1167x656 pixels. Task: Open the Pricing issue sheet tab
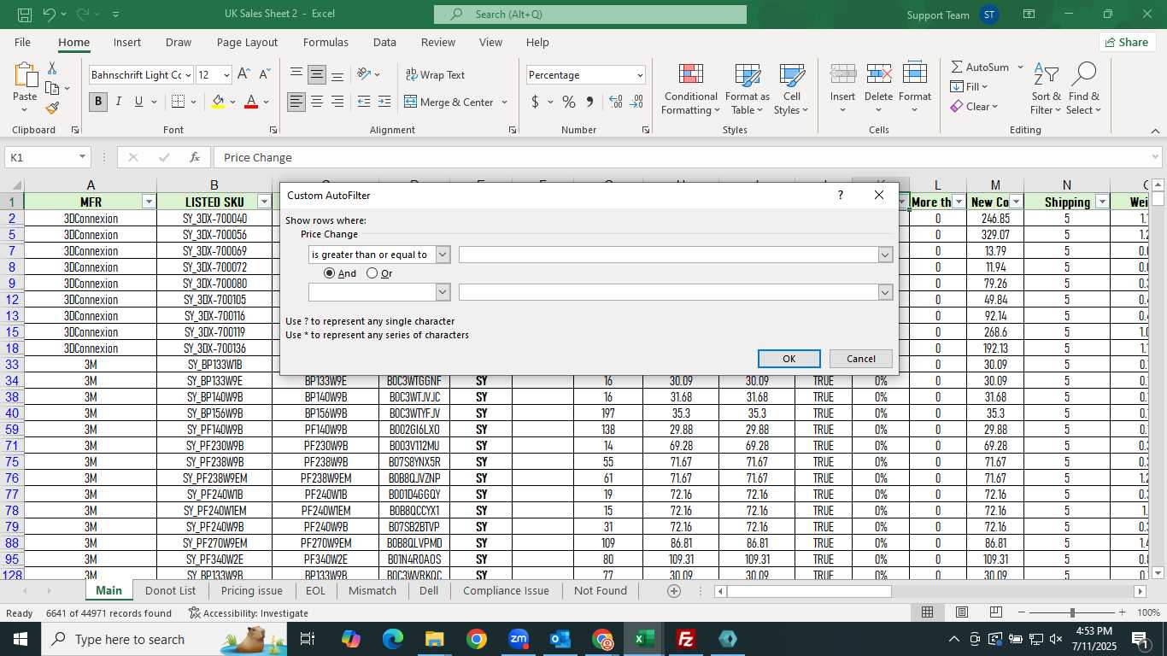(x=251, y=590)
